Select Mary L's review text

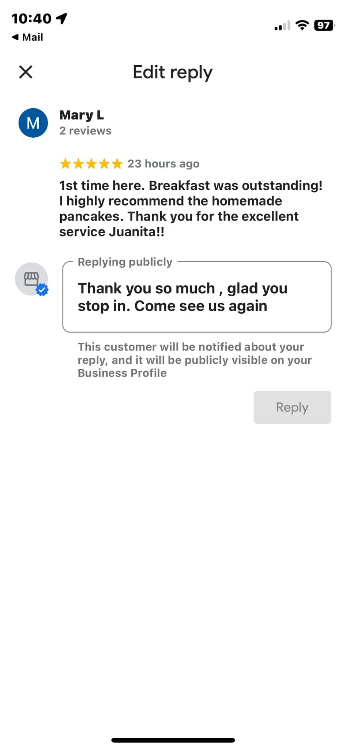pos(191,208)
